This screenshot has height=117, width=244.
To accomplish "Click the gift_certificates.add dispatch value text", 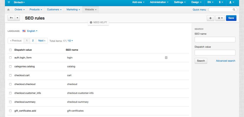I will (25, 111).
